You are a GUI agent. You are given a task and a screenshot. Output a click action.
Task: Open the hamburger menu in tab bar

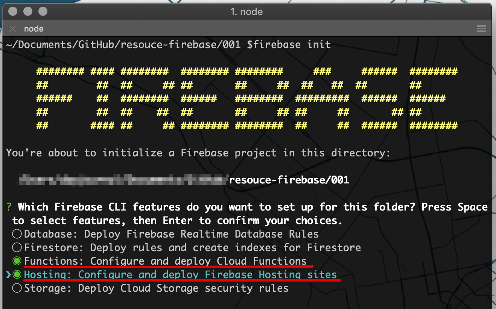482,29
